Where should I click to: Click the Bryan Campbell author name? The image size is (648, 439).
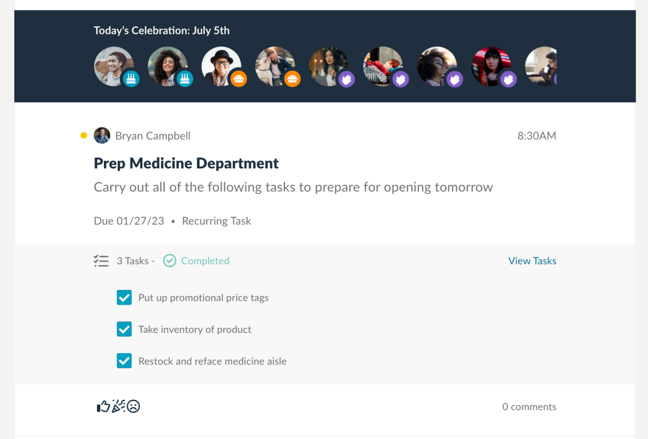pos(153,136)
